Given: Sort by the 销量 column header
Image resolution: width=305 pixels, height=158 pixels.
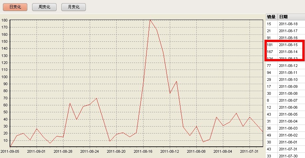Looking at the screenshot, I should [271, 17].
